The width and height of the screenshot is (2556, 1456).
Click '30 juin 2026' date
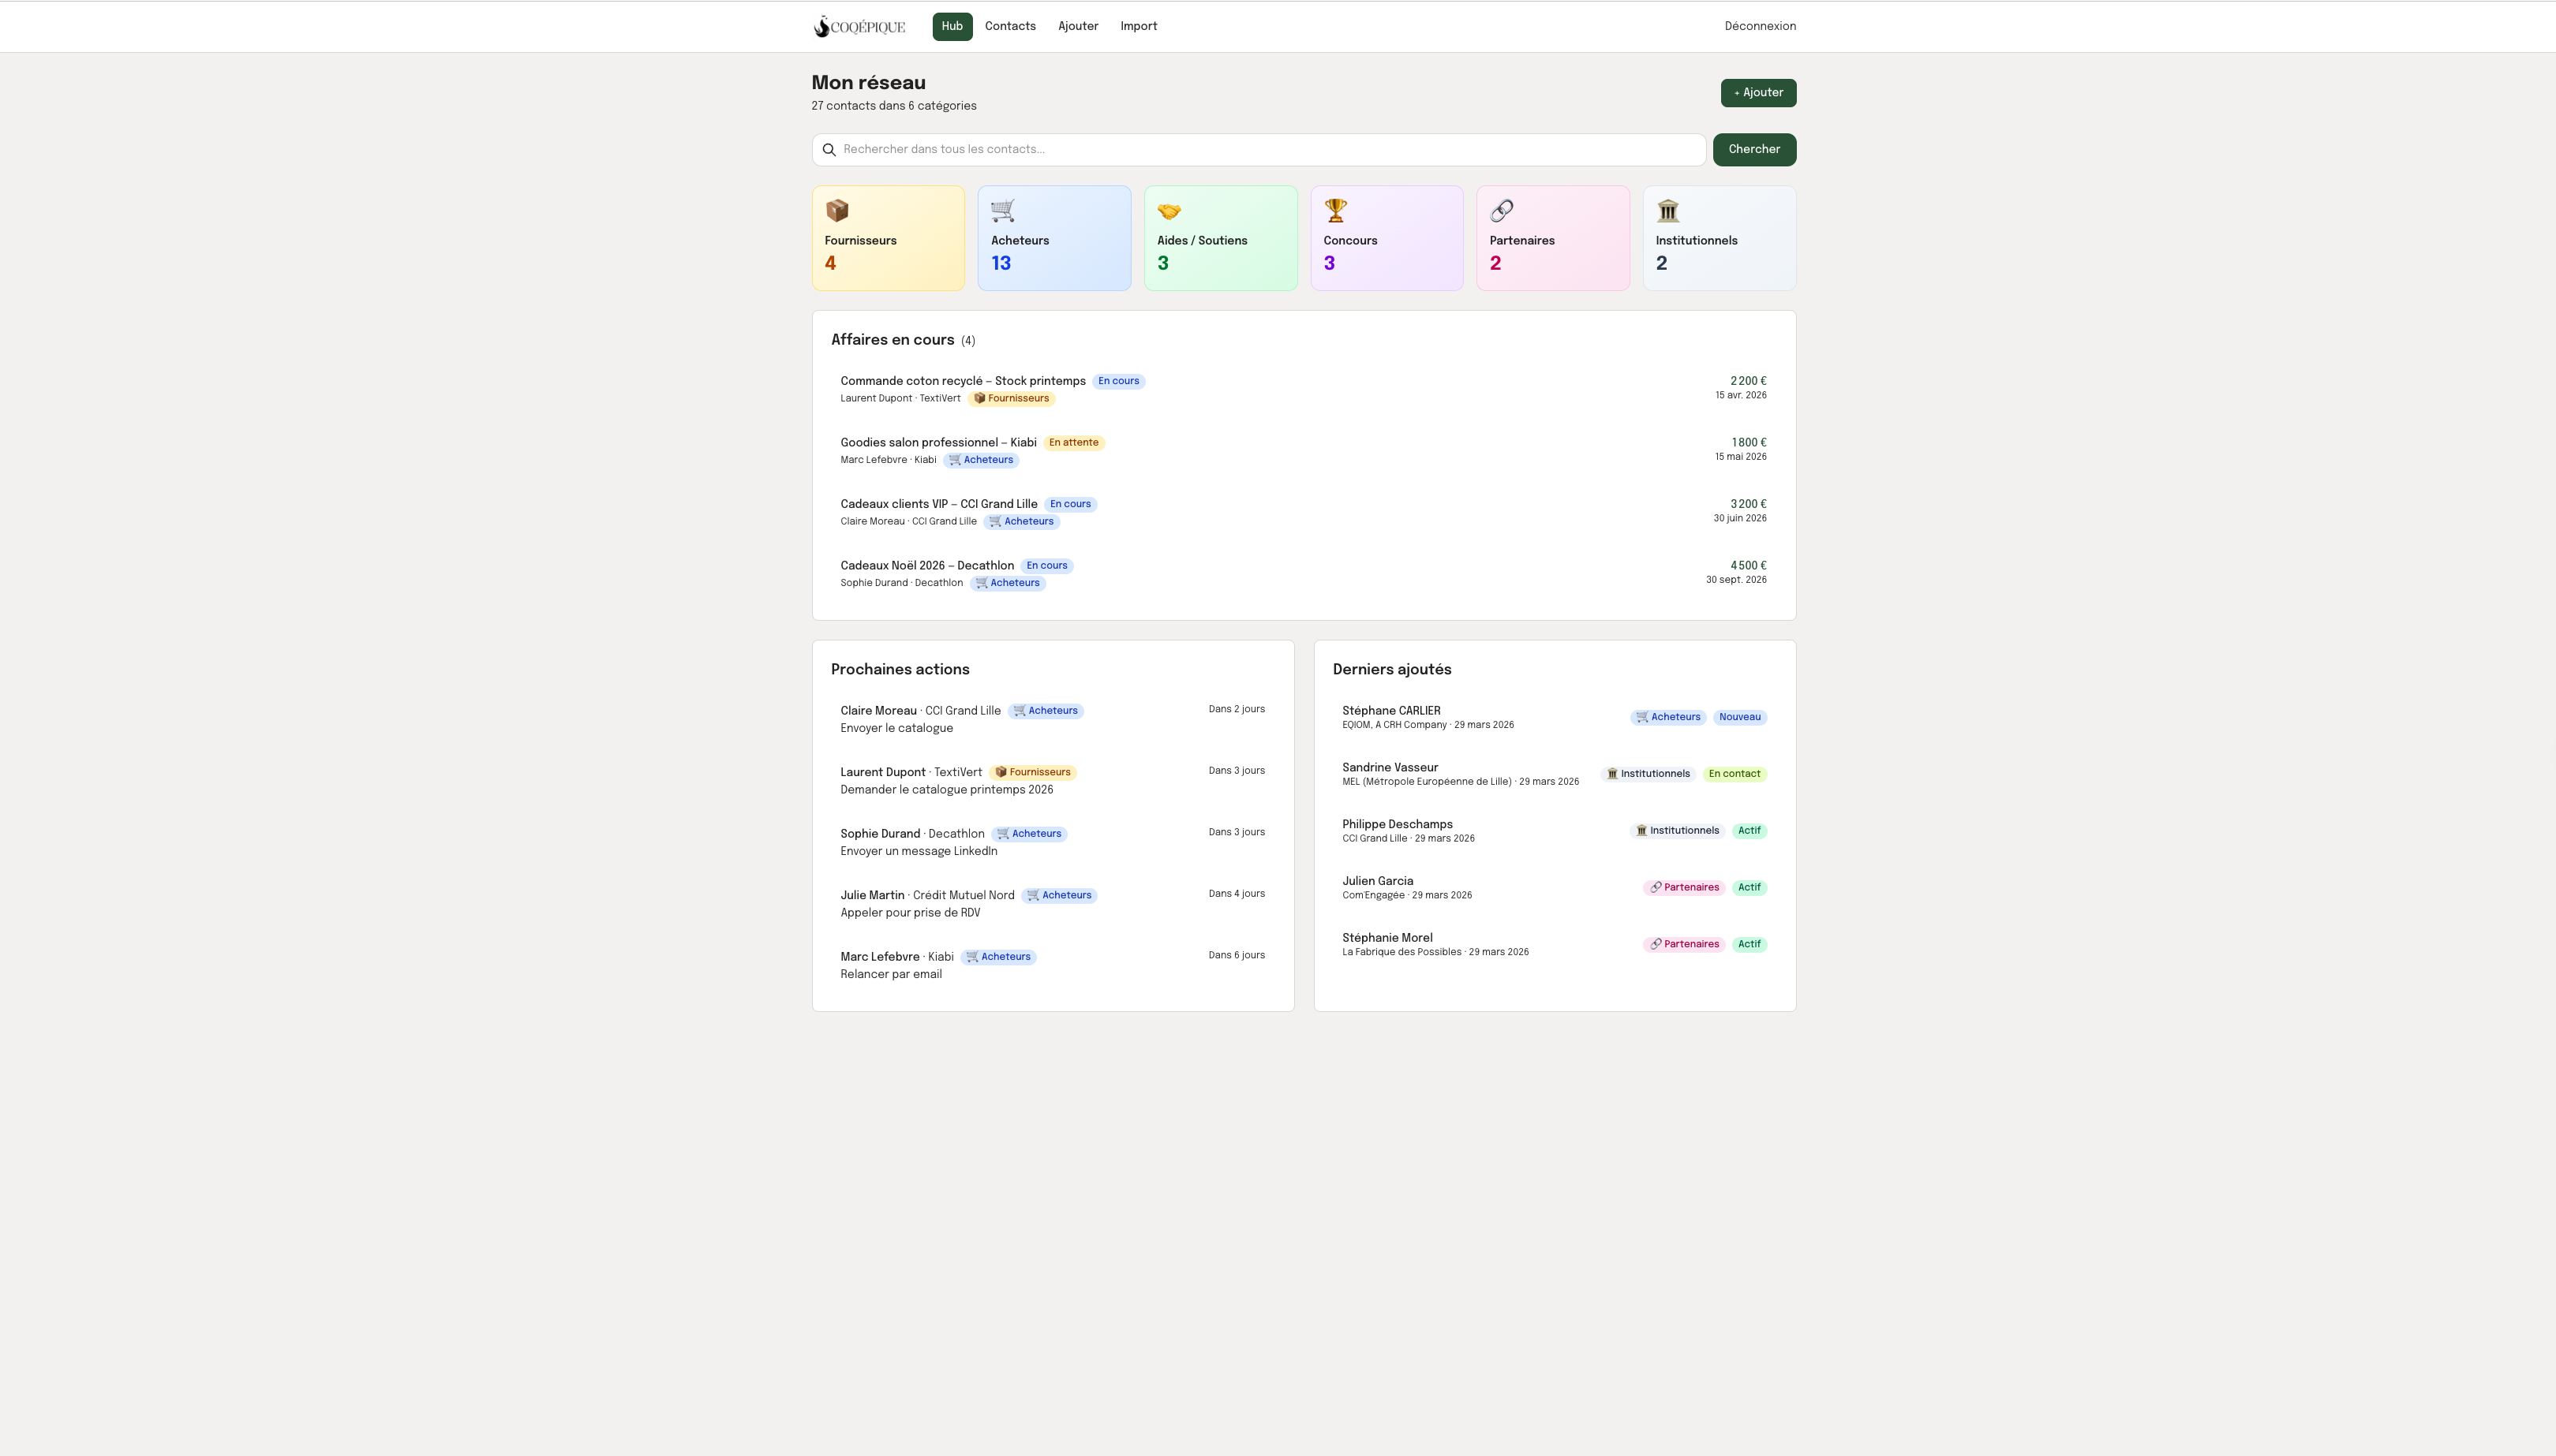pyautogui.click(x=1740, y=519)
